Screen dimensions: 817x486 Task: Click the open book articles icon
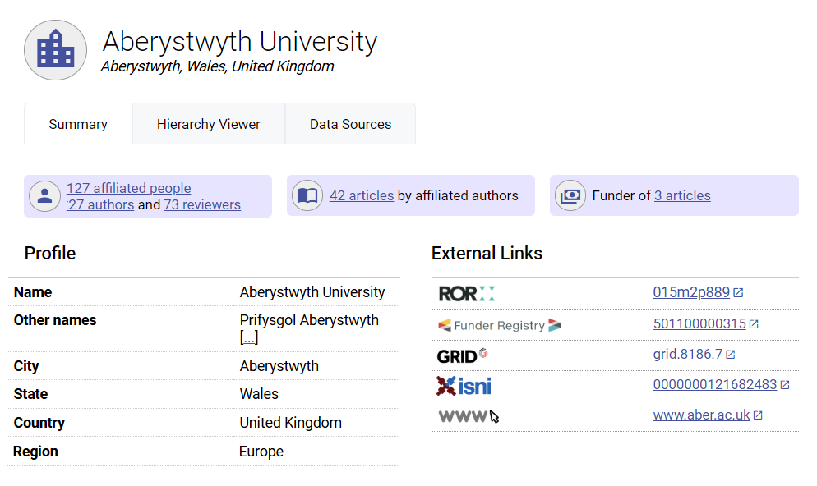point(307,196)
